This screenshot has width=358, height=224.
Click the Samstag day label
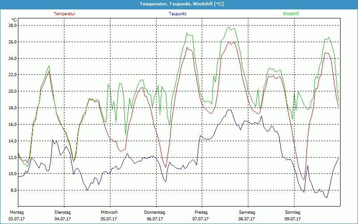247,212
